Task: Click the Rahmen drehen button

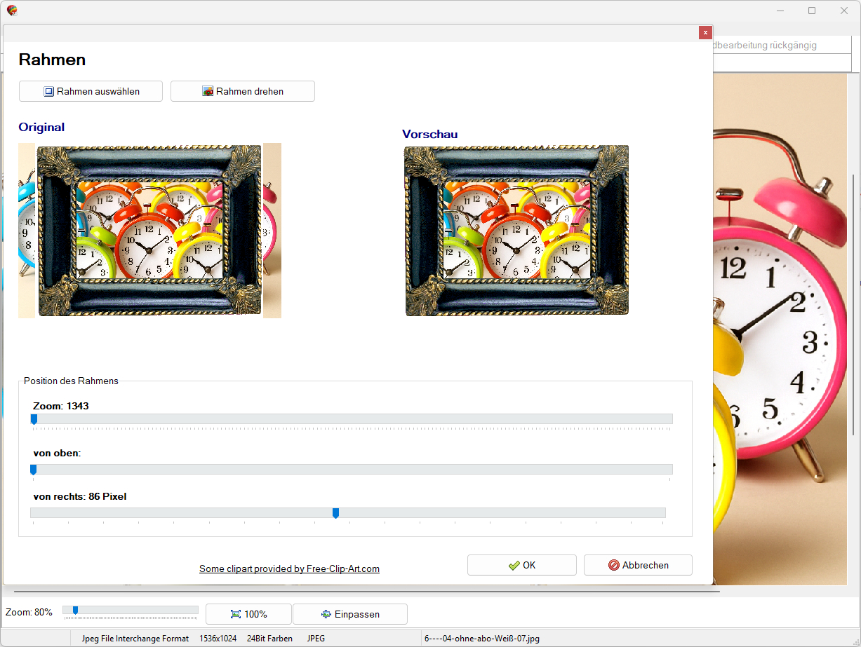Action: [x=242, y=91]
